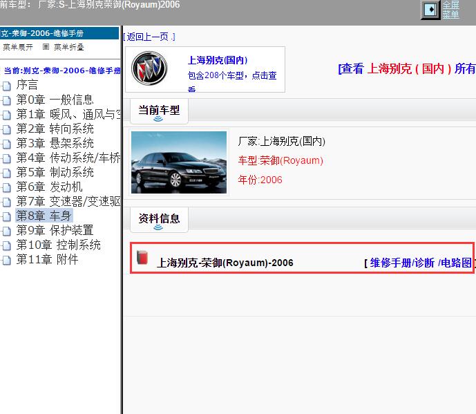Open 第3章 悬架系统
Image resolution: width=476 pixels, height=414 pixels.
pos(55,143)
